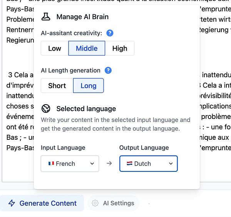This screenshot has height=217, width=231.
Task: Choose Long length generation
Action: pos(89,86)
